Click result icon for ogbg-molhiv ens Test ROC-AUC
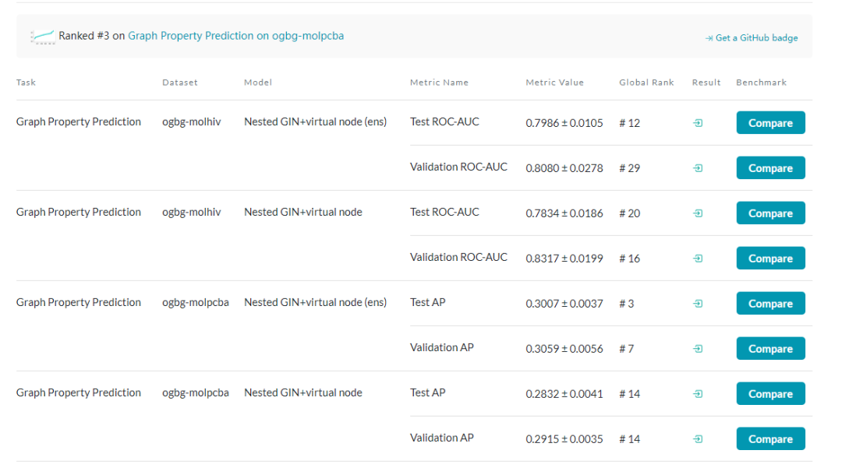 point(698,123)
